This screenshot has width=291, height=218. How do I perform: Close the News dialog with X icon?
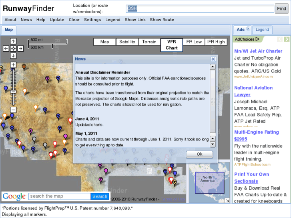pyautogui.click(x=213, y=59)
